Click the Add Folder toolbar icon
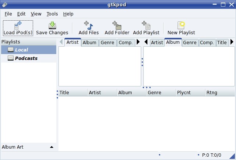236x160 pixels. tap(117, 25)
